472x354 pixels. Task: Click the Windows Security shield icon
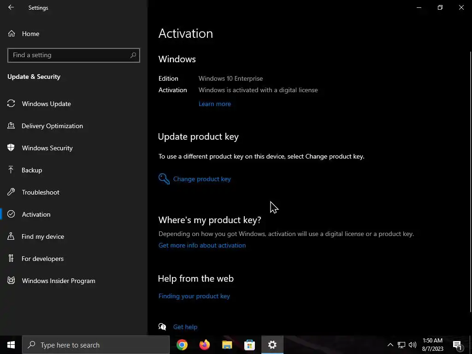[11, 147]
